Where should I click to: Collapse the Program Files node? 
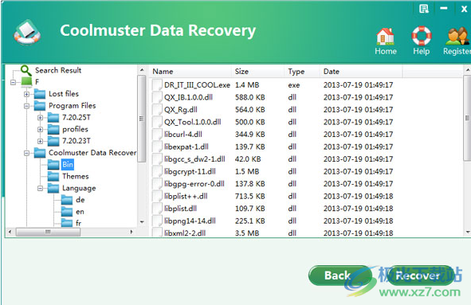26,106
